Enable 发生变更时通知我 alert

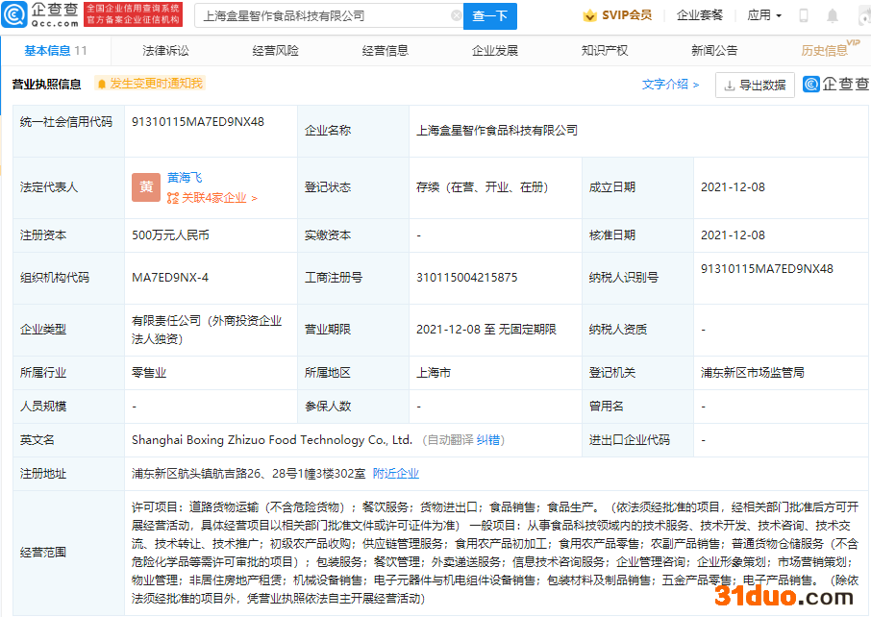pyautogui.click(x=150, y=84)
